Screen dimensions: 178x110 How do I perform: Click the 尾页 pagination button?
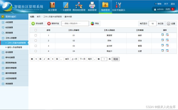pyautogui.click(x=90, y=59)
